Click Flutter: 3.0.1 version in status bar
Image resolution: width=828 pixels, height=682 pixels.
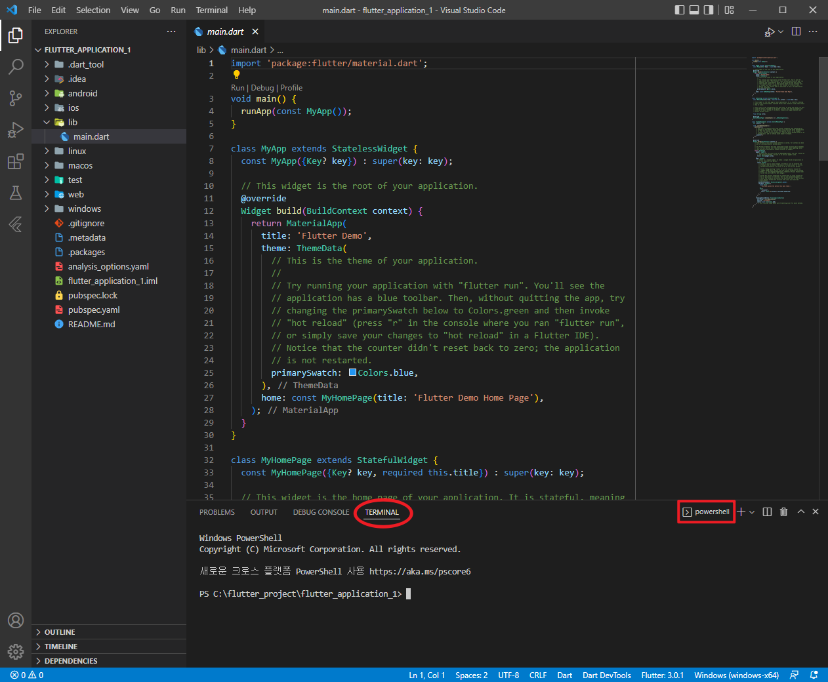[662, 675]
